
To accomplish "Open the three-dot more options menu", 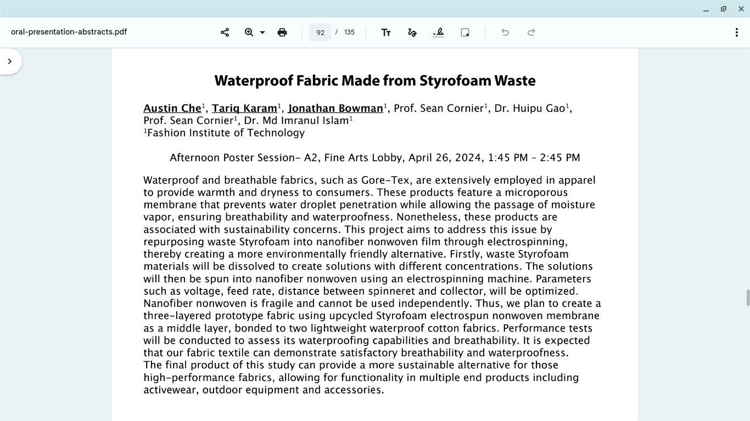I will click(737, 32).
